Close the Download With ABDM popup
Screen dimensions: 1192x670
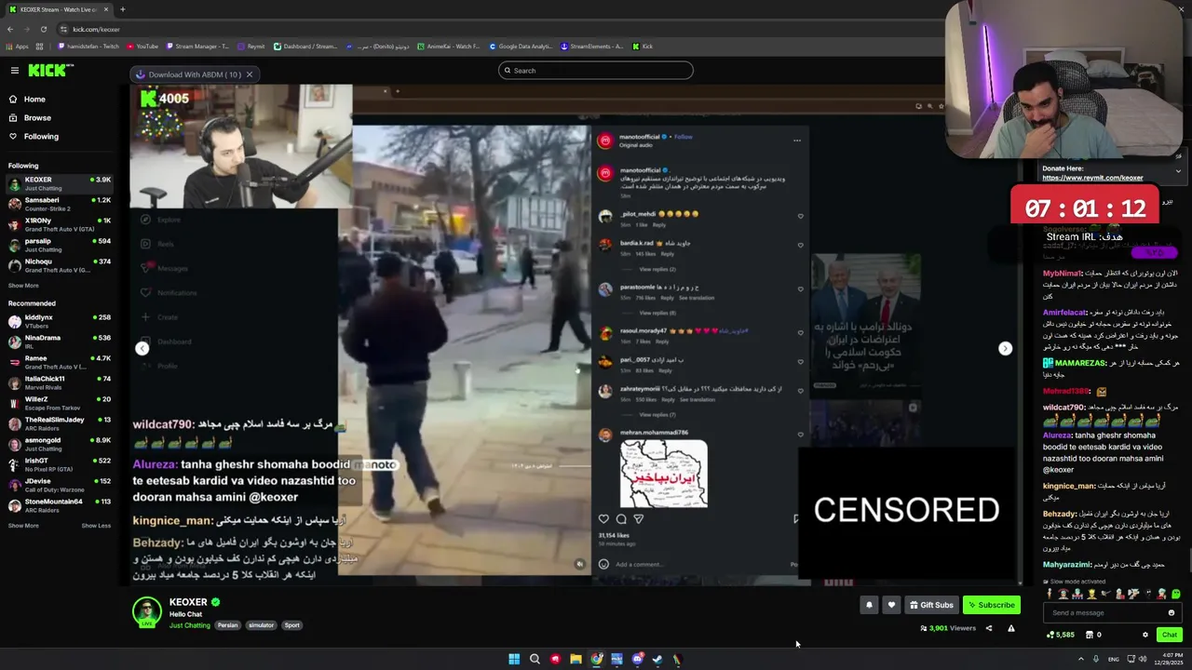click(249, 74)
